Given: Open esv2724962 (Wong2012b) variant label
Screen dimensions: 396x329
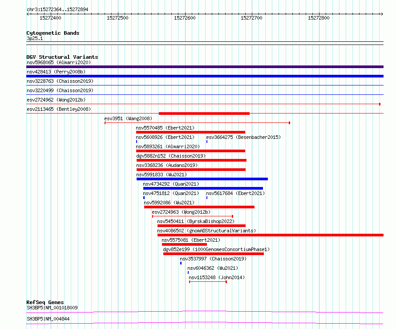Looking at the screenshot, I should click(x=56, y=100).
